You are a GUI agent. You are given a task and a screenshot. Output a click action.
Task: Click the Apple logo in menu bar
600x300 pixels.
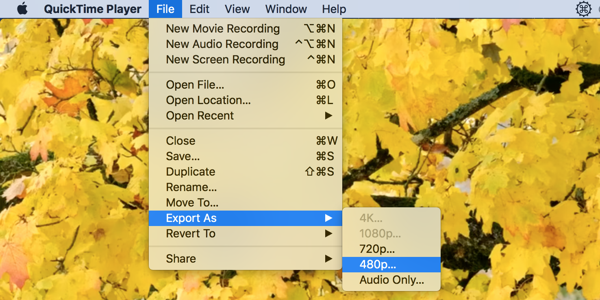(22, 9)
